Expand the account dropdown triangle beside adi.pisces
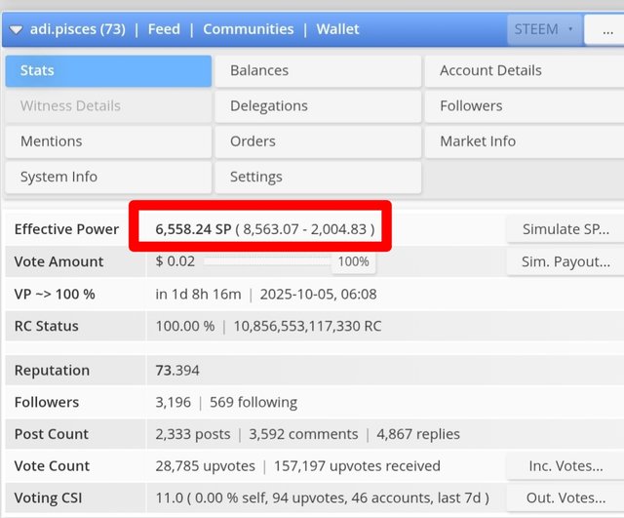The image size is (624, 518). [16, 30]
